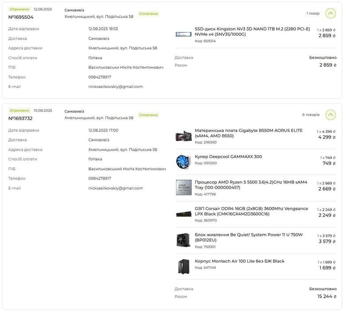
Task: Click the '6 товарів' item count
Action: 311,115
